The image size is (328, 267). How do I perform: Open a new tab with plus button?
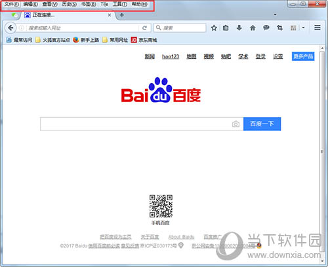tap(122, 15)
